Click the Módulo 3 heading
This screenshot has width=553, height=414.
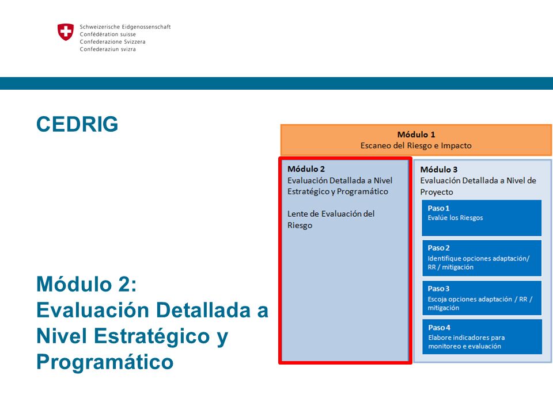pos(439,169)
